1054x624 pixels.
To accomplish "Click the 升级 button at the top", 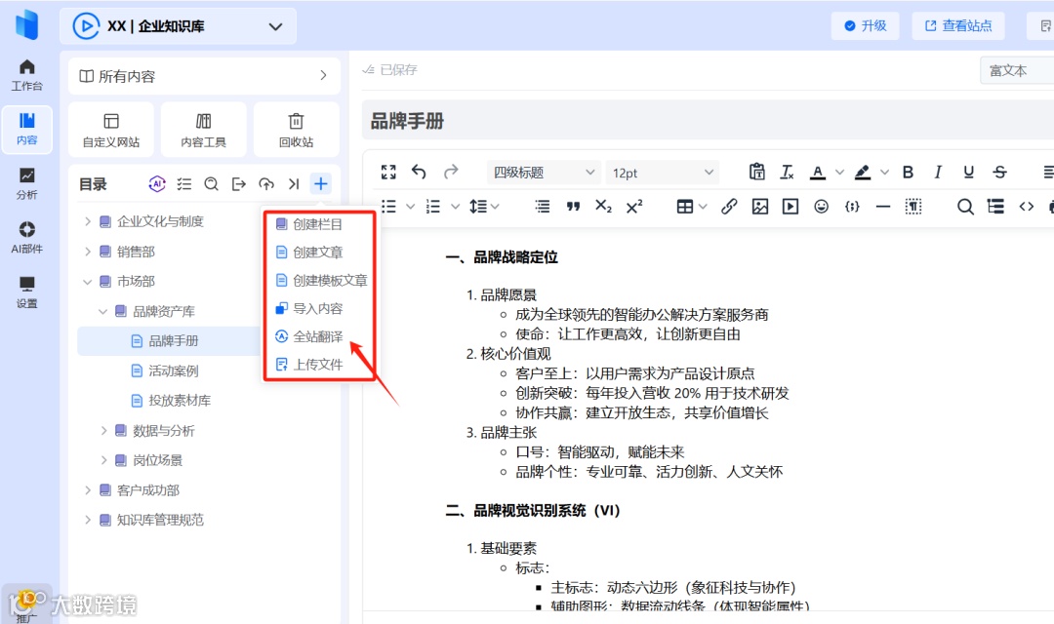I will (x=865, y=25).
